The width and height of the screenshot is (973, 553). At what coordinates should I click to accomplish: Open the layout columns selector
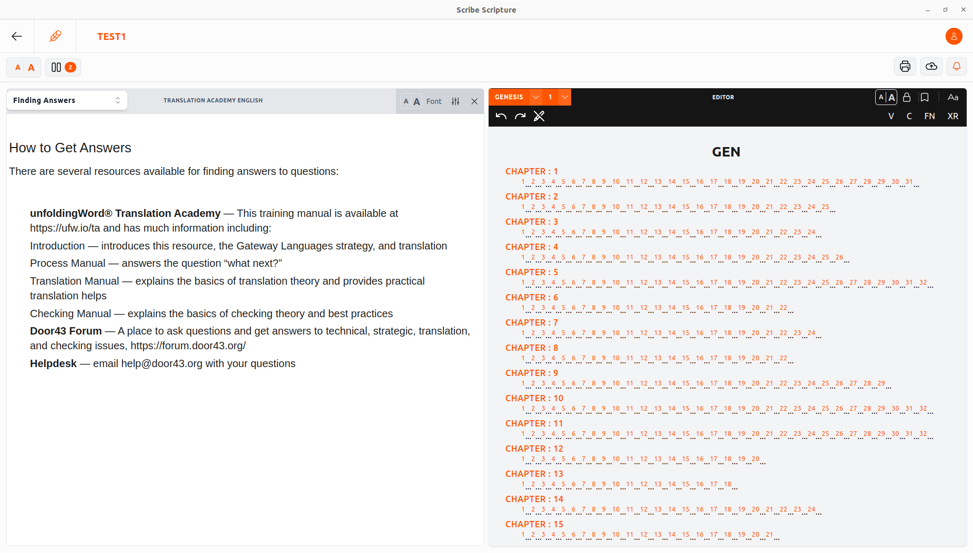63,67
